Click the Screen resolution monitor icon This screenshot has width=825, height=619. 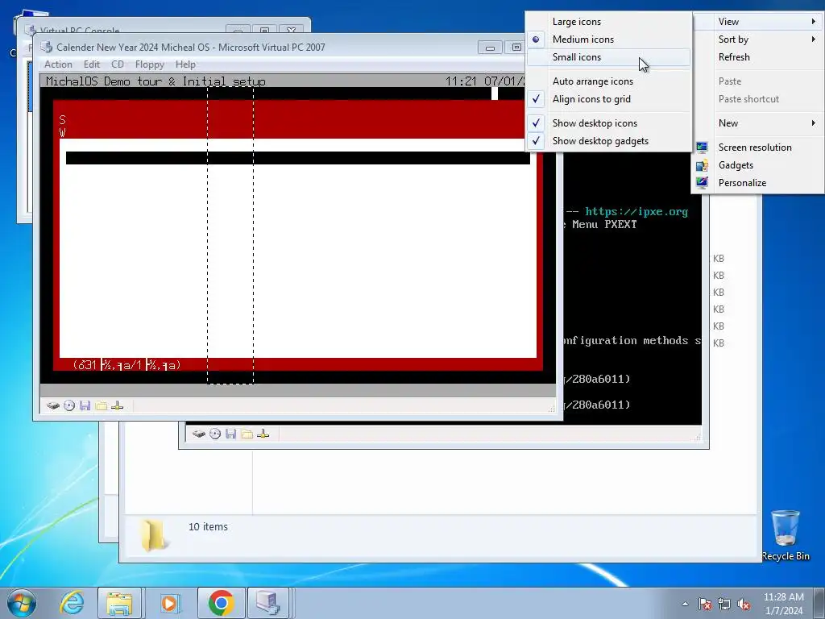tap(702, 147)
